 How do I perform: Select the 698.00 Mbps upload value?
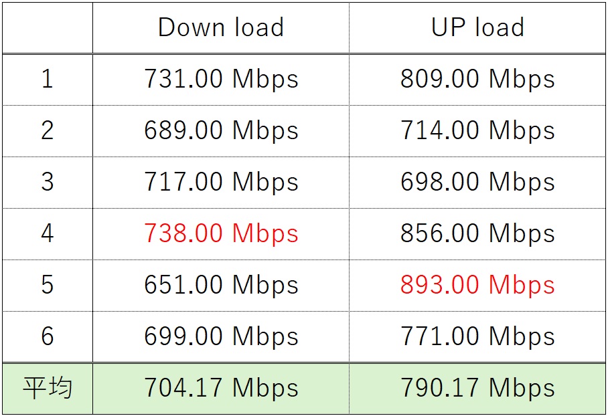click(477, 182)
